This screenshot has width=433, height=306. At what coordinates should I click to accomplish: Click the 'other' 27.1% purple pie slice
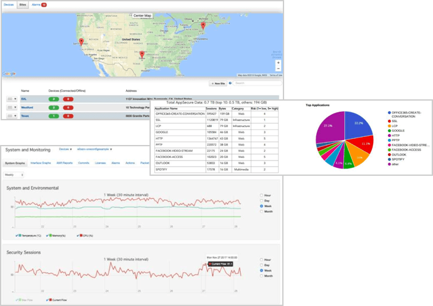(x=330, y=127)
